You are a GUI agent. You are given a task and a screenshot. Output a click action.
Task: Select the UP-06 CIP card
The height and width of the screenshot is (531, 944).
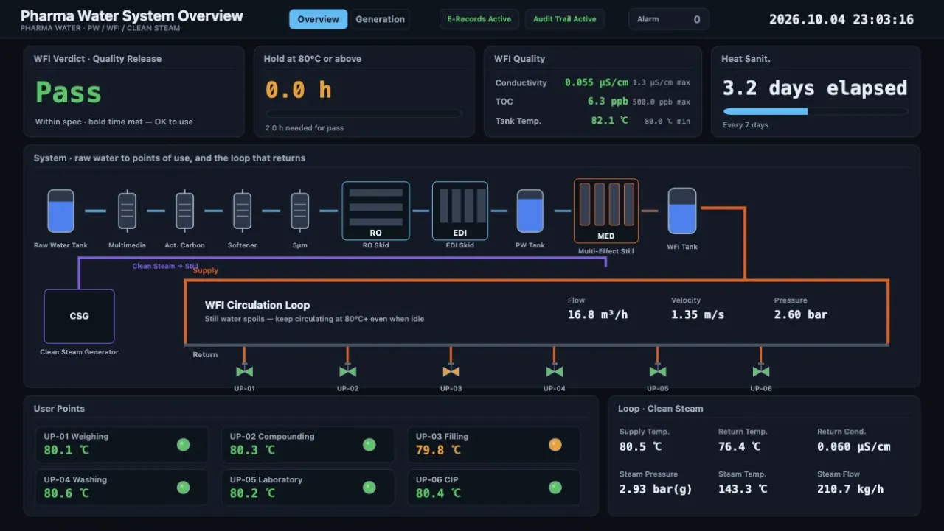(493, 488)
